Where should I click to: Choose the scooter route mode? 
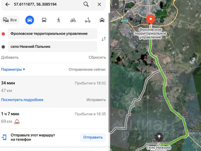pyautogui.click(x=88, y=20)
